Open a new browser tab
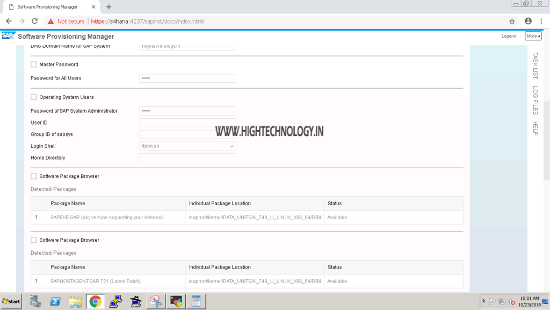Viewport: 550px width, 310px height. click(108, 7)
